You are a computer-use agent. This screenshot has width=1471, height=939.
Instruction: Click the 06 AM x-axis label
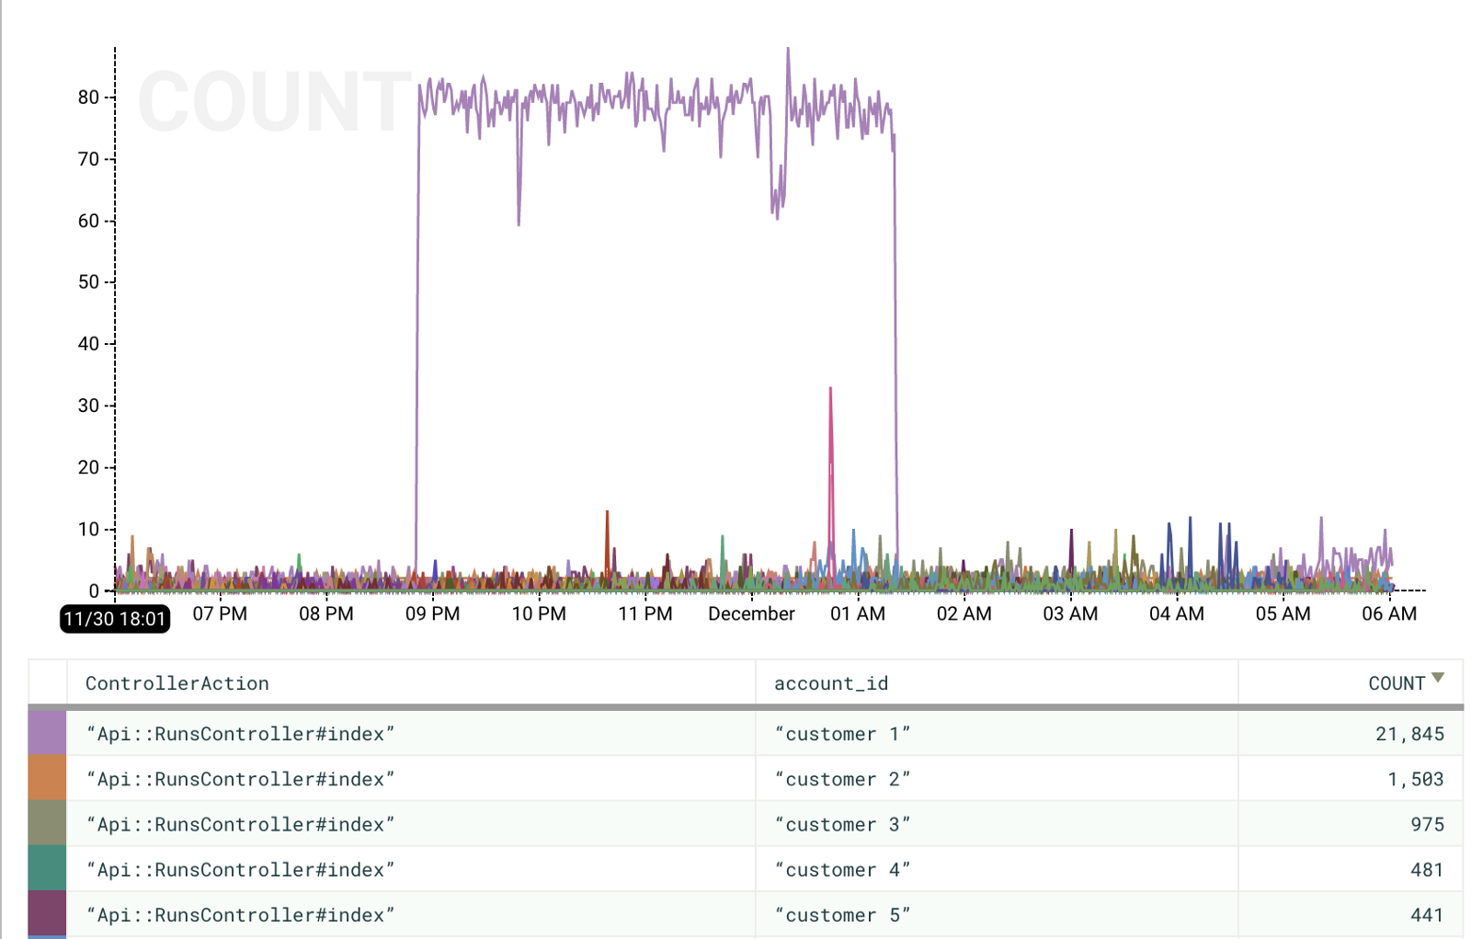(1389, 613)
